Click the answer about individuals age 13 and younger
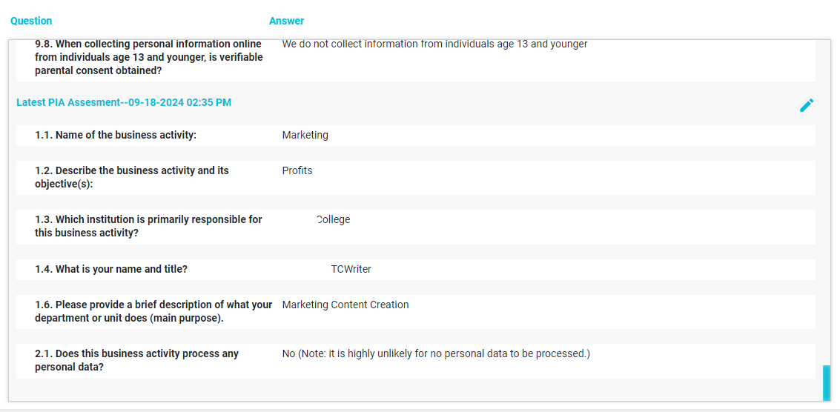Screen dimensions: 840x412 click(x=434, y=44)
